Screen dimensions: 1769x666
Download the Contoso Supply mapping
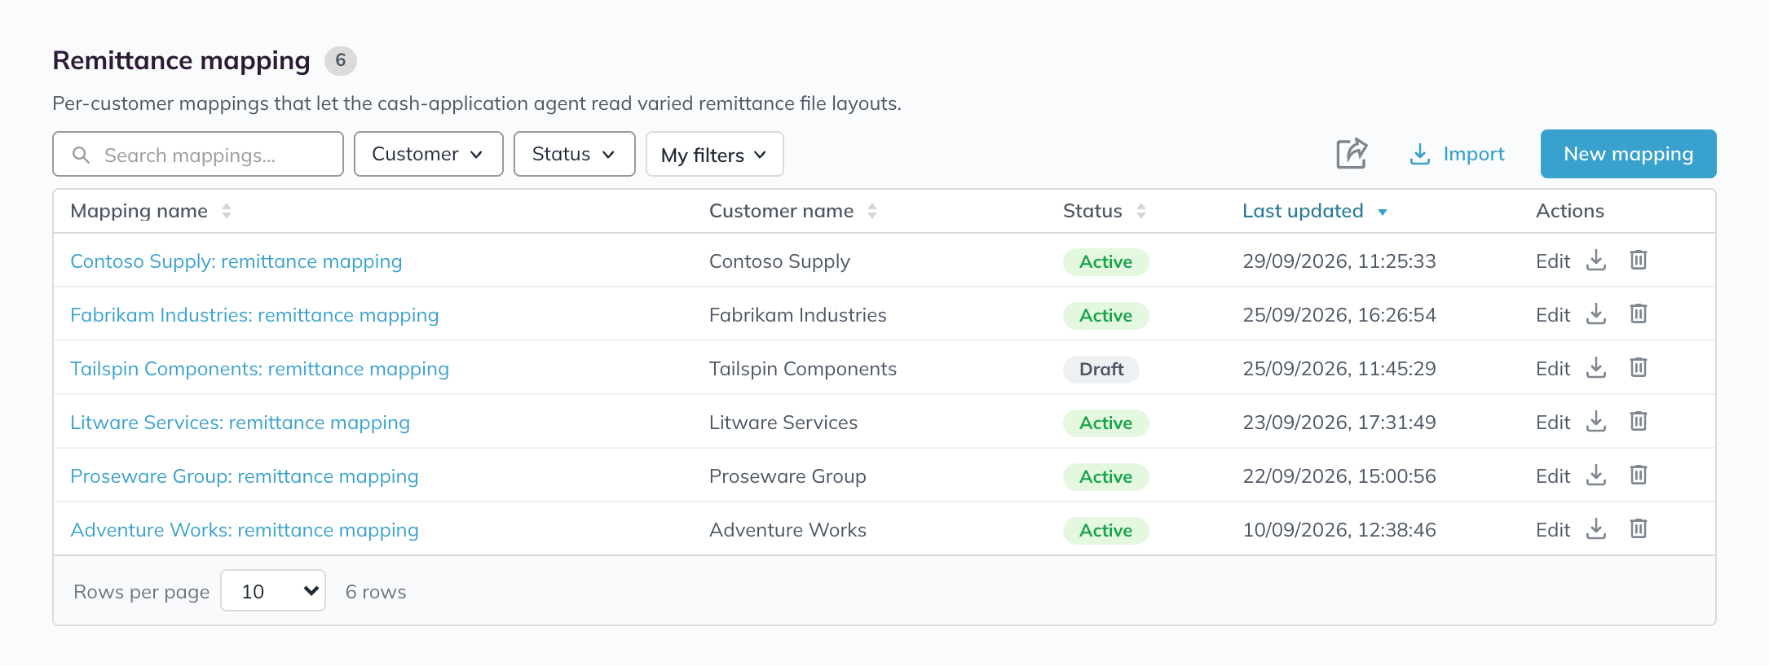(x=1596, y=261)
